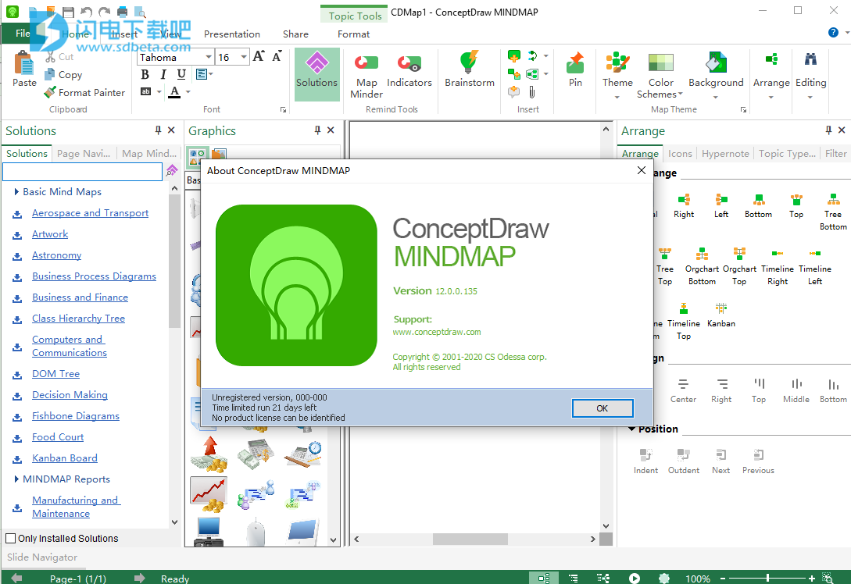Image resolution: width=851 pixels, height=584 pixels.
Task: Apply Bold formatting
Action: coord(145,74)
